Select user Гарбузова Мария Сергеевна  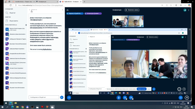click(x=16, y=49)
